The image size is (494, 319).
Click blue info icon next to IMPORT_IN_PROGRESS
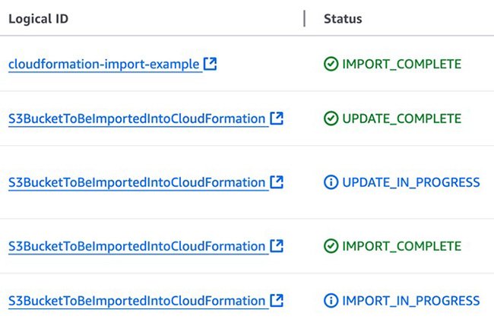tap(331, 301)
